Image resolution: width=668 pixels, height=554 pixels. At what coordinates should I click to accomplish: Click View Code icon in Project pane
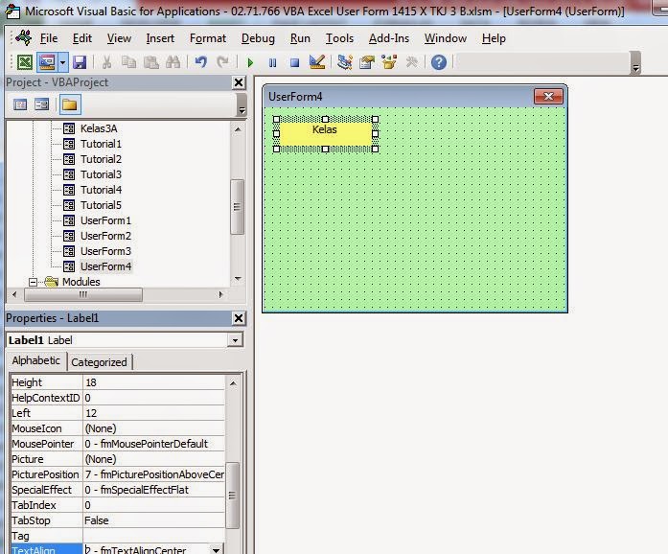tap(20, 104)
